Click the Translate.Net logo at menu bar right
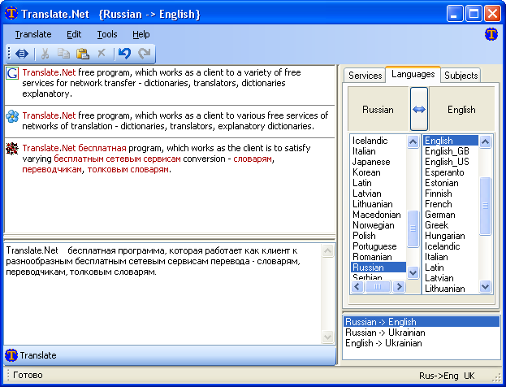 [x=491, y=34]
